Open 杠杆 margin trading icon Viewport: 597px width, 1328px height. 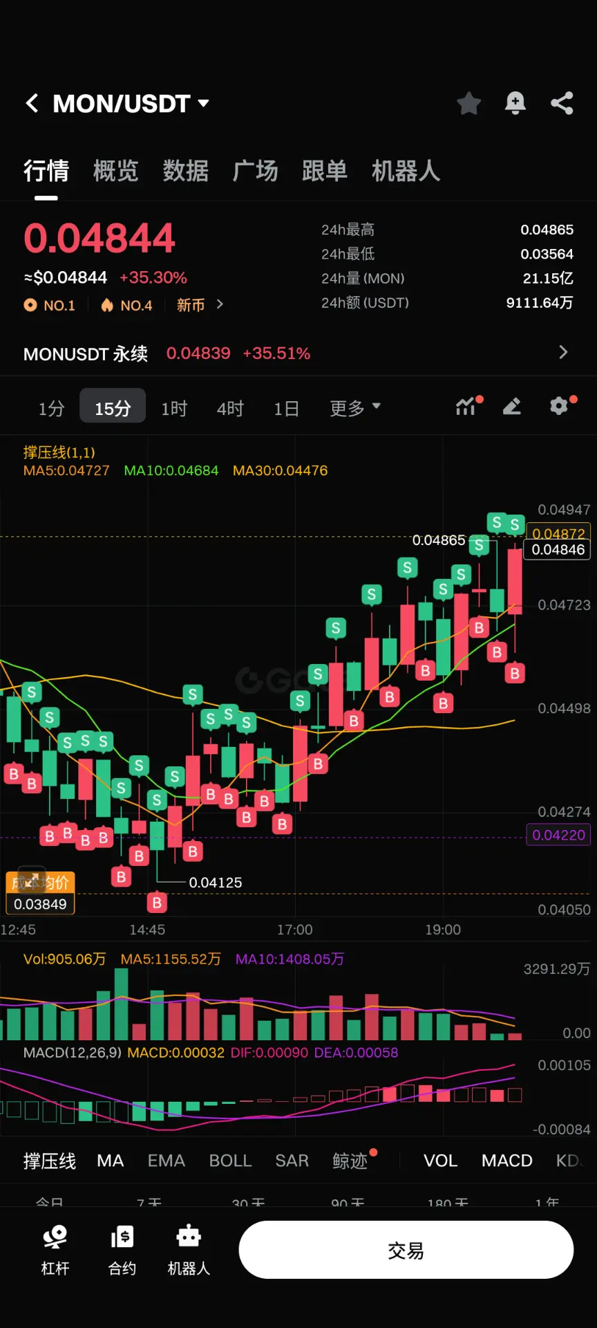click(x=55, y=1250)
